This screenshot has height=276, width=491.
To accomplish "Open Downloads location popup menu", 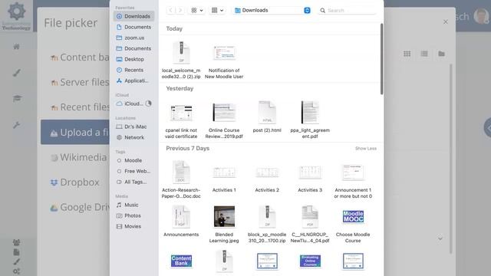I will (x=272, y=10).
